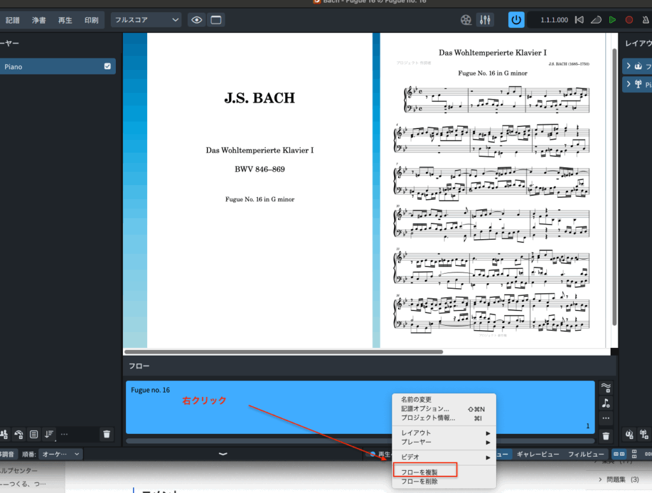
Task: Toggle the blue activate project power button
Action: [x=516, y=20]
